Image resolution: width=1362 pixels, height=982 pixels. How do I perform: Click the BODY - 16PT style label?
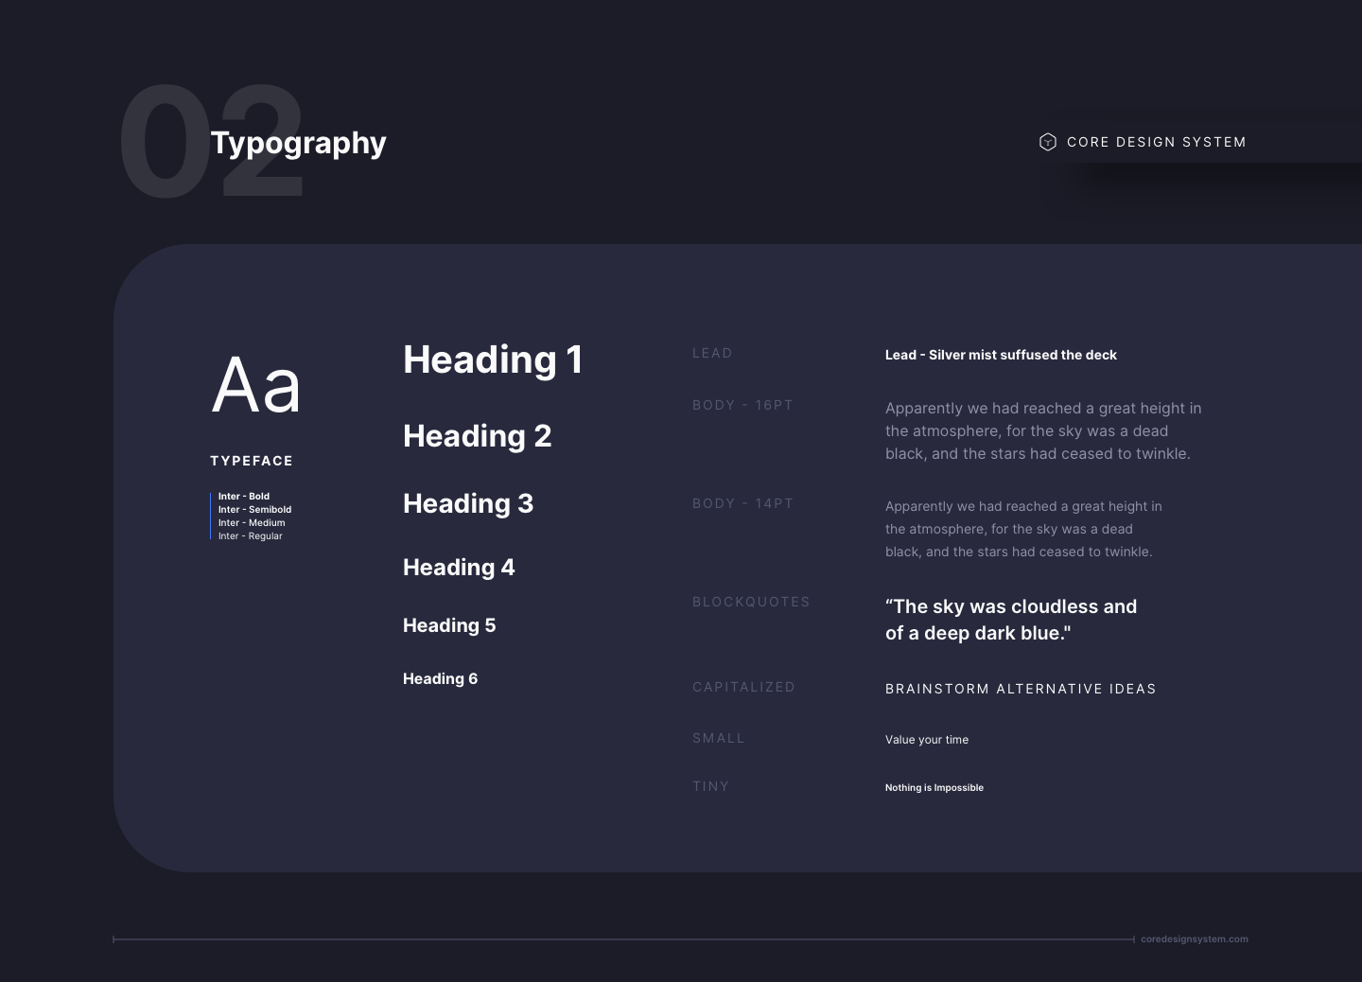[742, 405]
